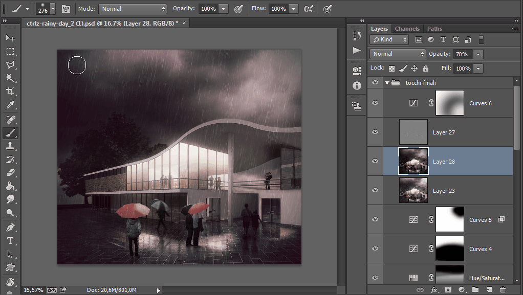Toggle visibility of Curves 6 layer
523x295 pixels.
pyautogui.click(x=375, y=103)
